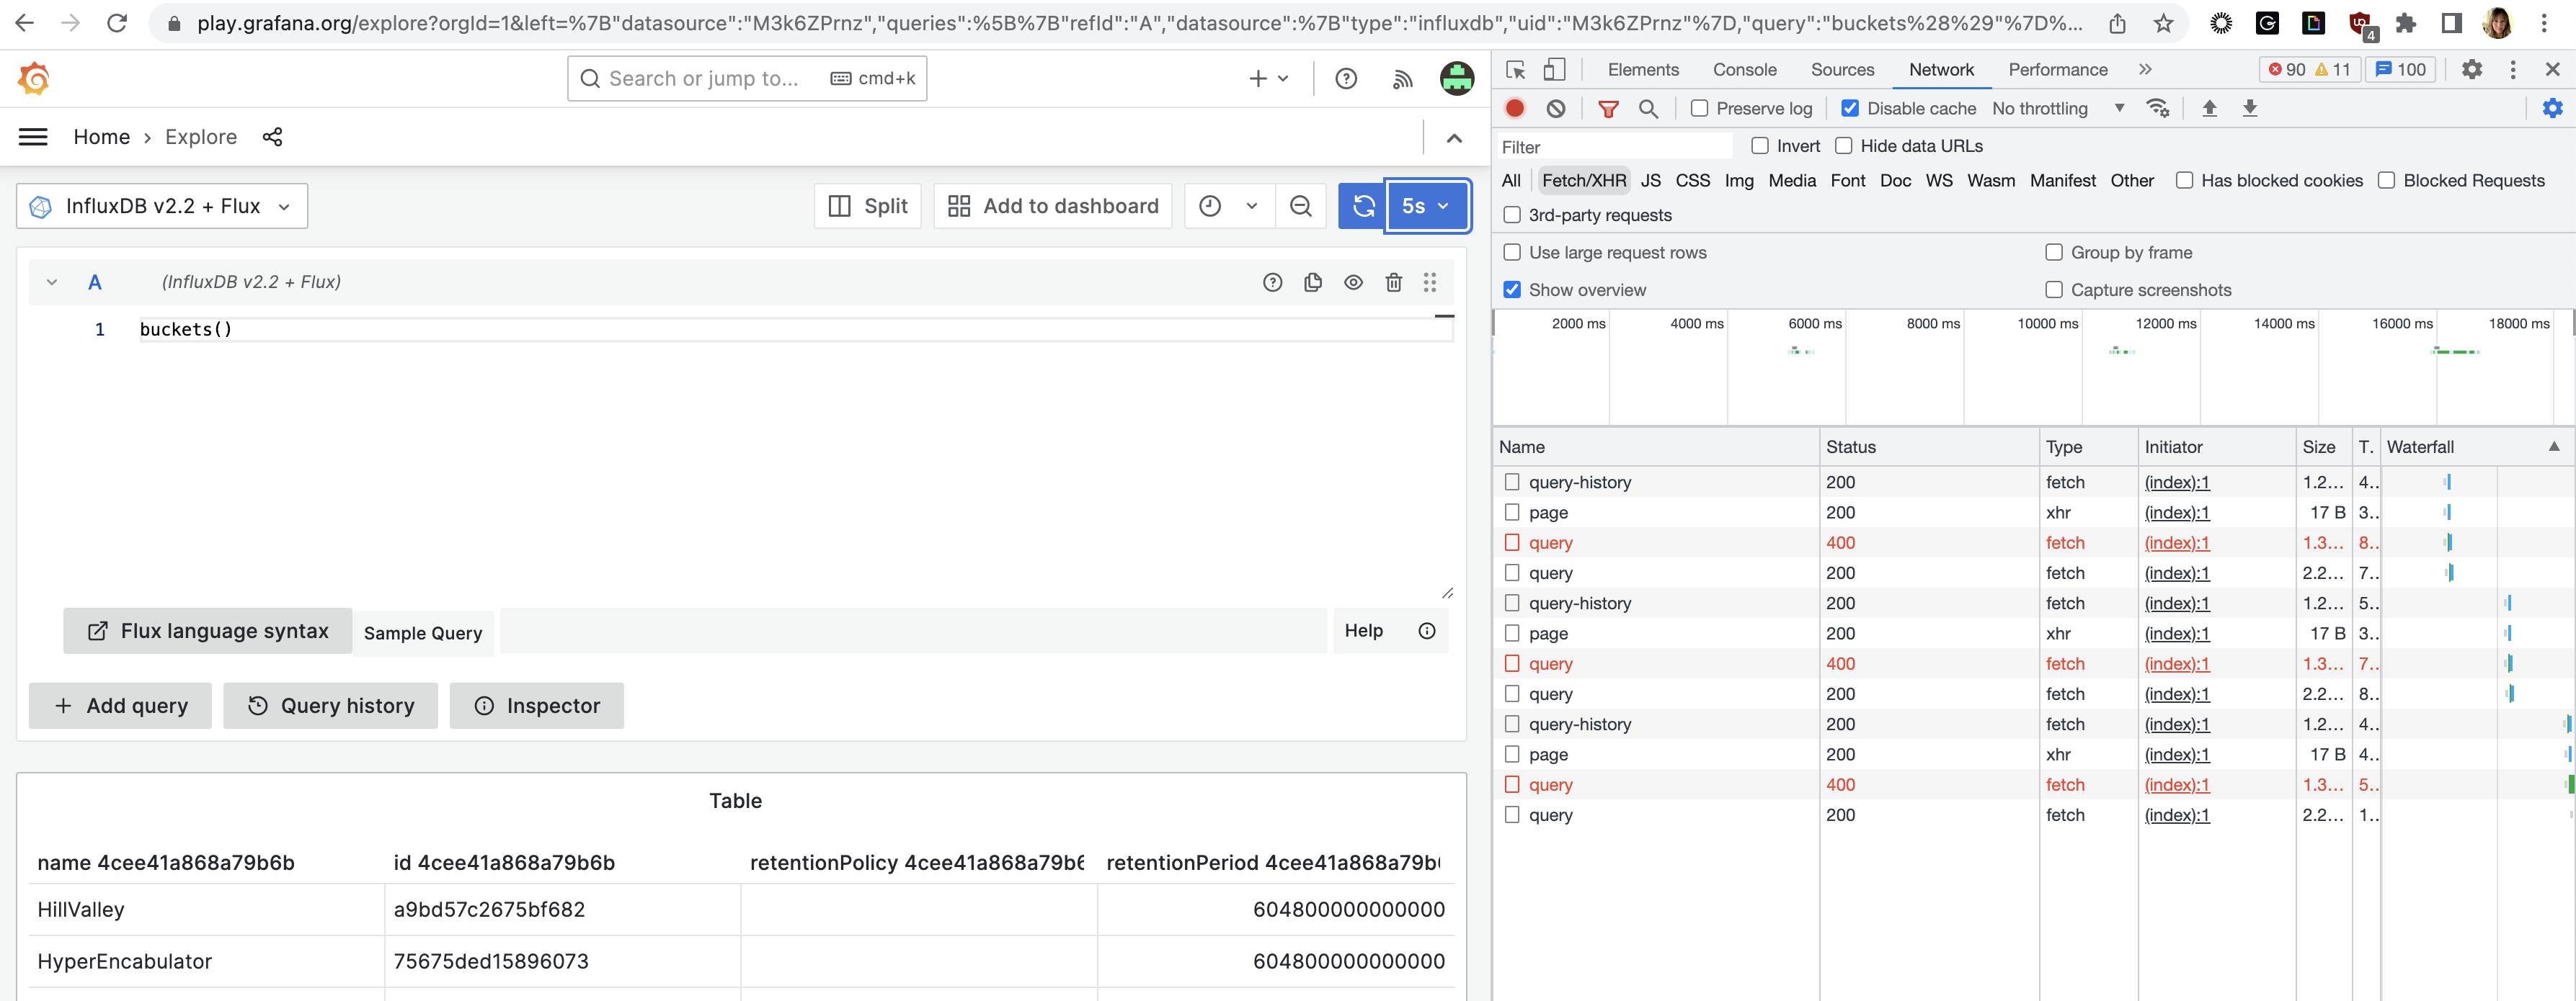Run the query using the refresh icon
This screenshot has width=2576, height=1001.
[x=1362, y=206]
